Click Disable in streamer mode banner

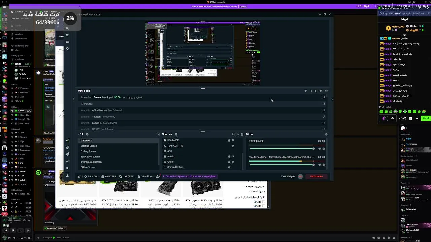click(242, 6)
